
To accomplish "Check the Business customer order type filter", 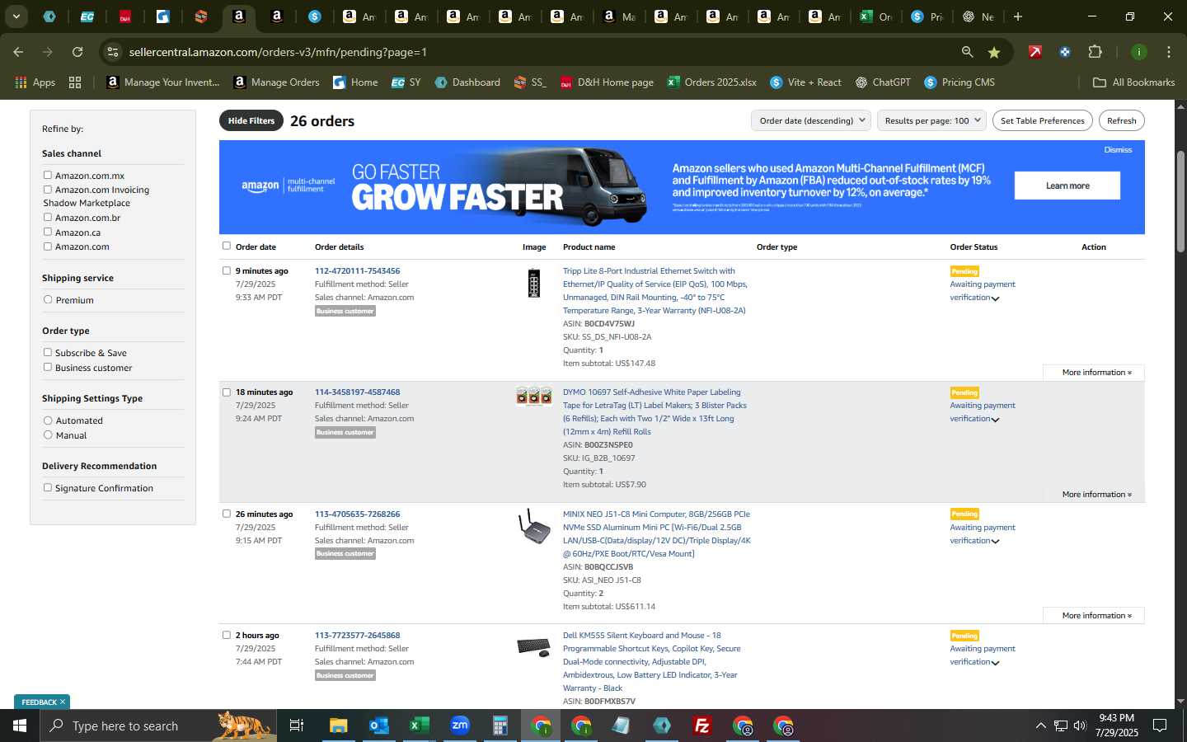I will coord(48,367).
